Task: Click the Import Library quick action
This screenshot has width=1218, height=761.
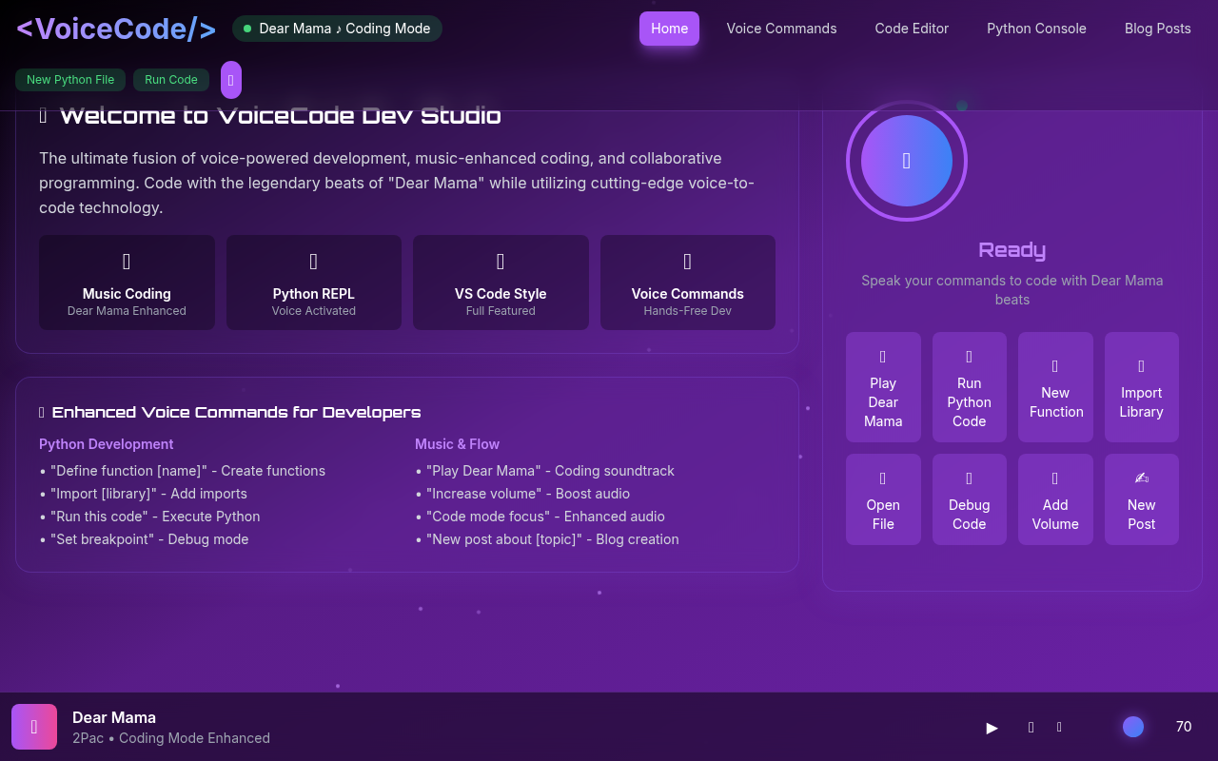Action: (x=1142, y=387)
